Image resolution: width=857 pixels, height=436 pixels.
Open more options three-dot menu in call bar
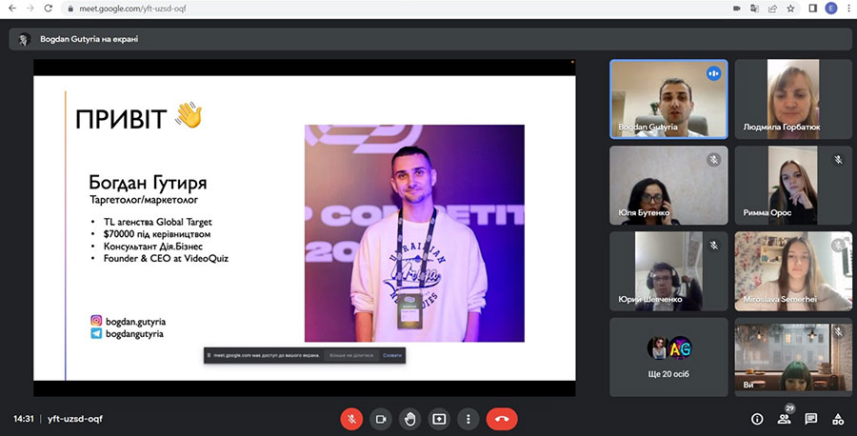468,419
